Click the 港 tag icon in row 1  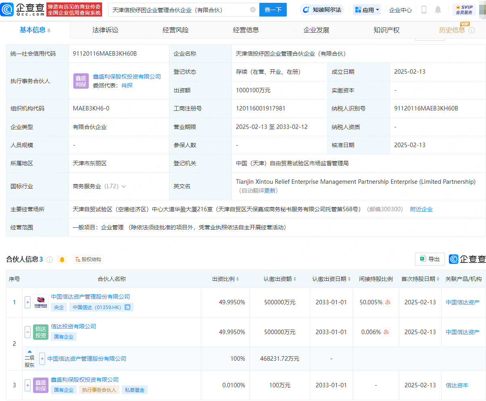click(127, 307)
